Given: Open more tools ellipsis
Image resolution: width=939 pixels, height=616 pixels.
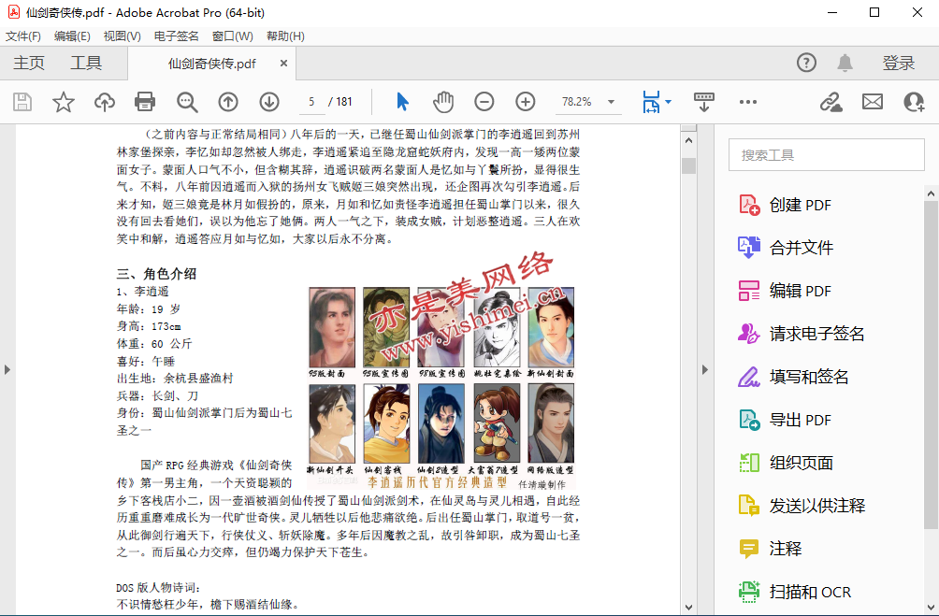Looking at the screenshot, I should coord(748,102).
